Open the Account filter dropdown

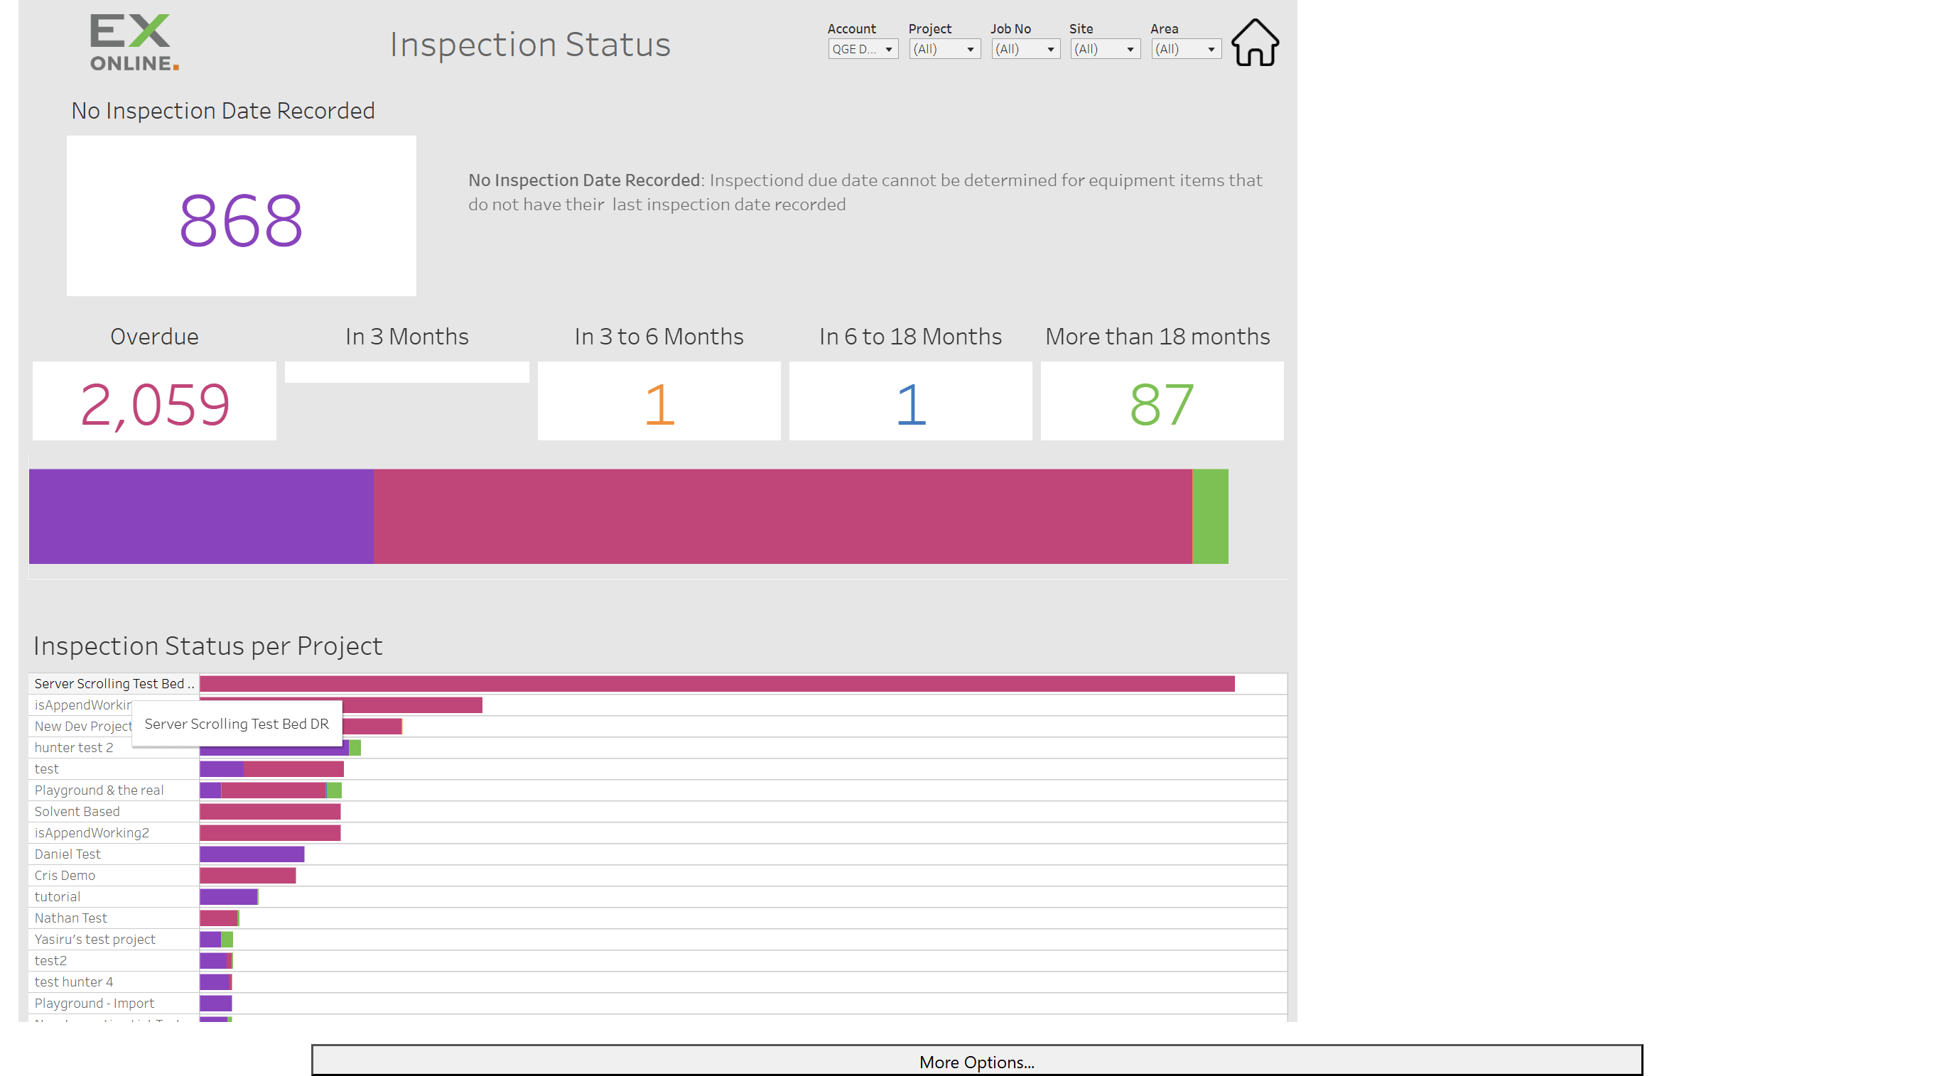coord(863,49)
